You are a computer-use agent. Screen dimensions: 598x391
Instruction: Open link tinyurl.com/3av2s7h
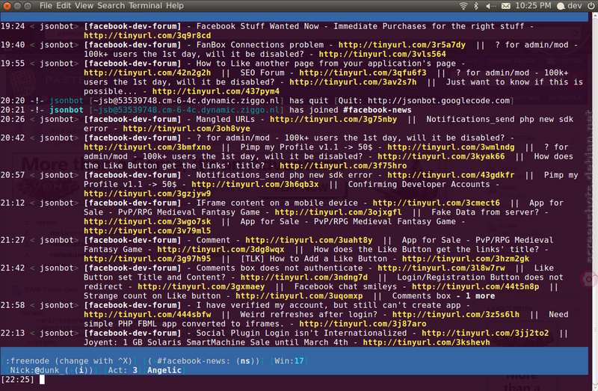[x=353, y=82]
